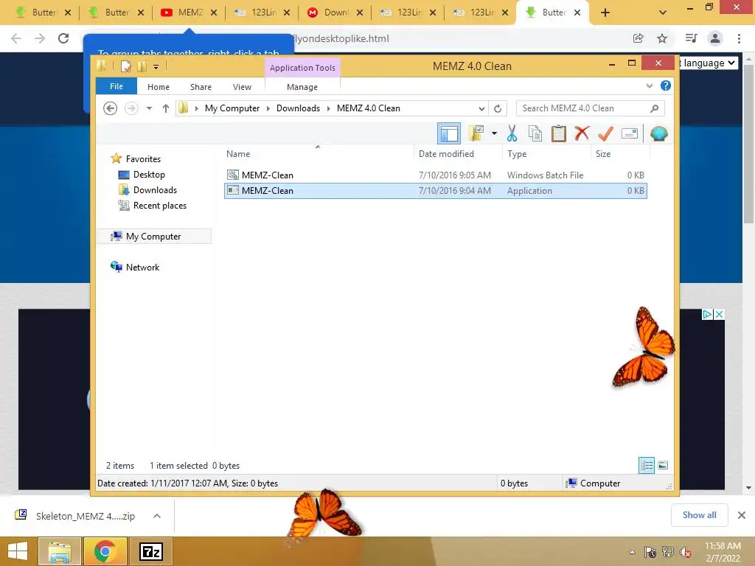Open 7-Zip from the taskbar
The height and width of the screenshot is (566, 755).
click(x=150, y=551)
